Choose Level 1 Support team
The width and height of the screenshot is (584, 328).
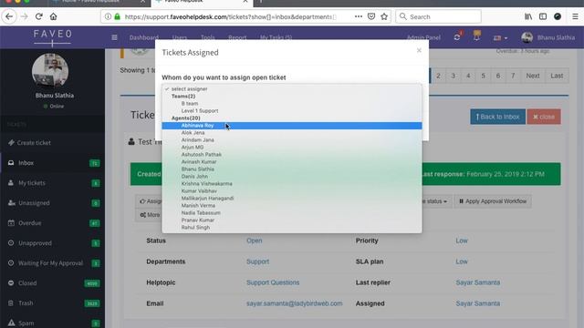(292, 111)
